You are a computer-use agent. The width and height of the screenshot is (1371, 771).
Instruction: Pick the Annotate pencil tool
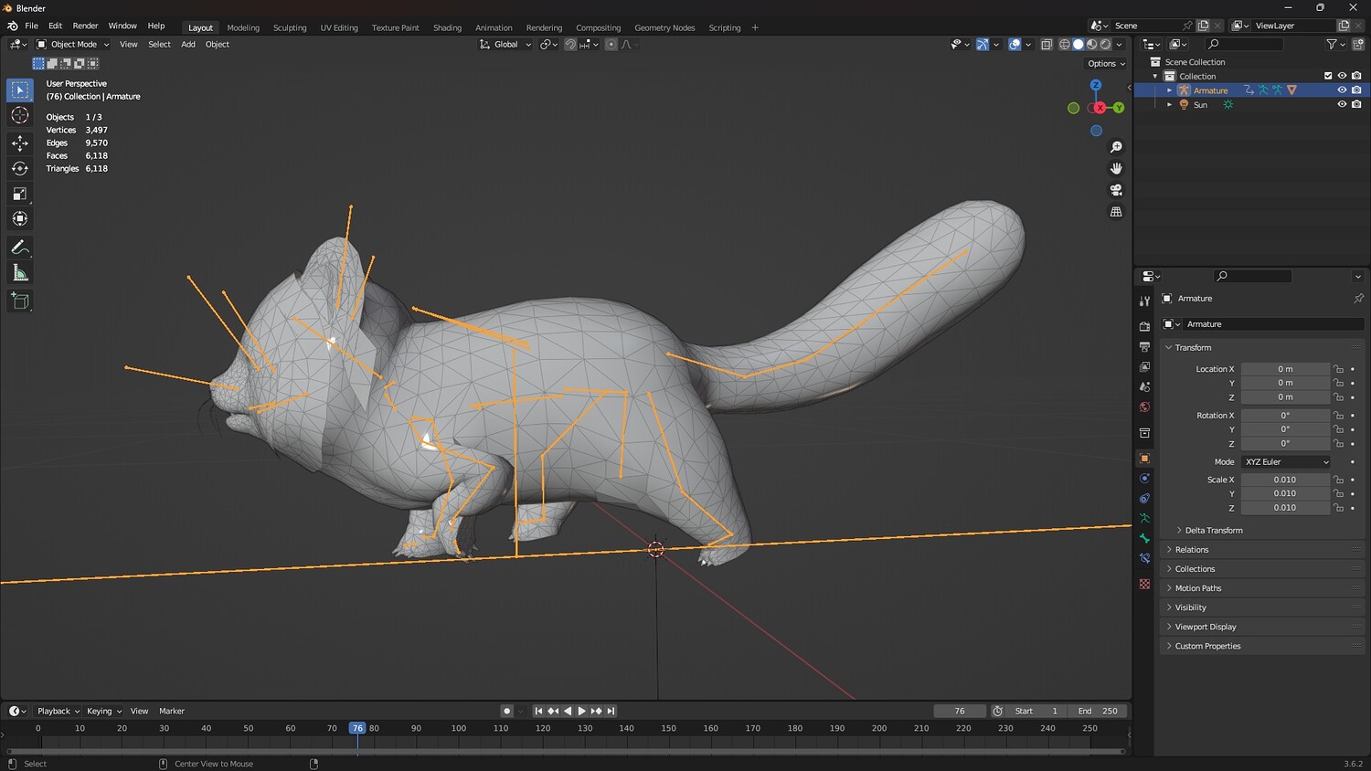coord(20,248)
